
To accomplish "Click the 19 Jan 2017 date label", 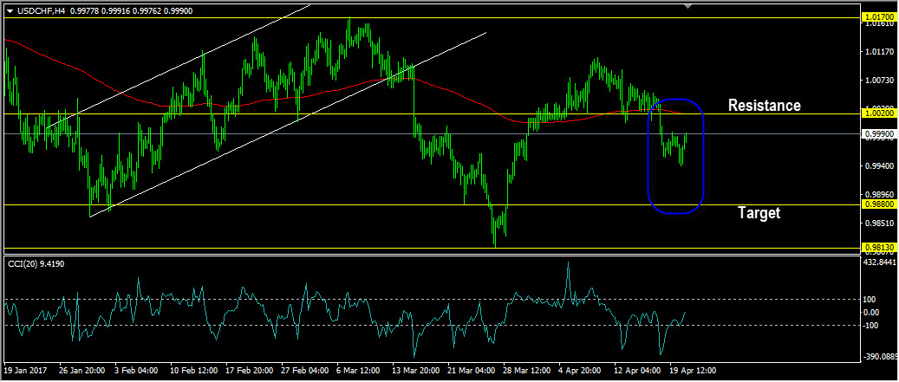I will [24, 371].
